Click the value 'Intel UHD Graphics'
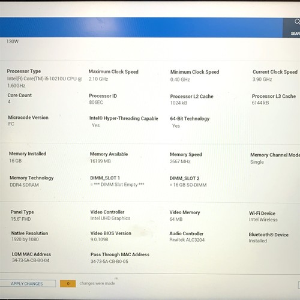This screenshot has width=300, height=300. [x=110, y=218]
